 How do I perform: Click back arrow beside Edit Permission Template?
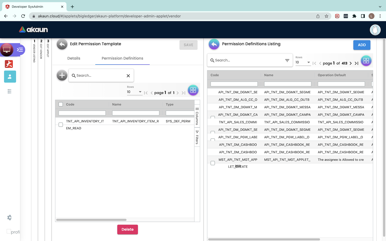(x=62, y=44)
